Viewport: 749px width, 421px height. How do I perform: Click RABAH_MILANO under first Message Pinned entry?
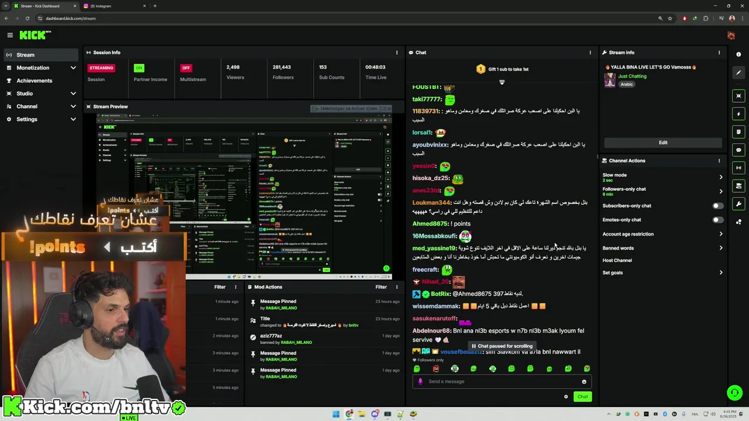coord(281,308)
